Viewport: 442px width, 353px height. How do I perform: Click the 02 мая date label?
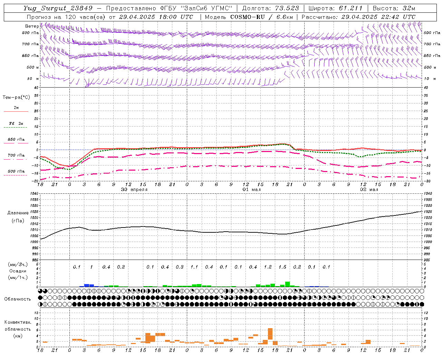click(369, 190)
